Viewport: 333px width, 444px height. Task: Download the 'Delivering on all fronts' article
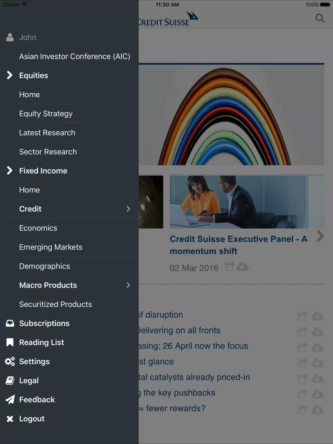click(318, 331)
